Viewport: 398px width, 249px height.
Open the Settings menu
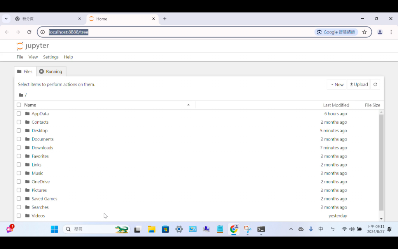51,57
